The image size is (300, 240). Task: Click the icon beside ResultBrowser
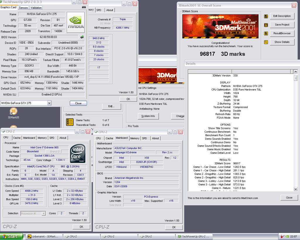pos(266,33)
